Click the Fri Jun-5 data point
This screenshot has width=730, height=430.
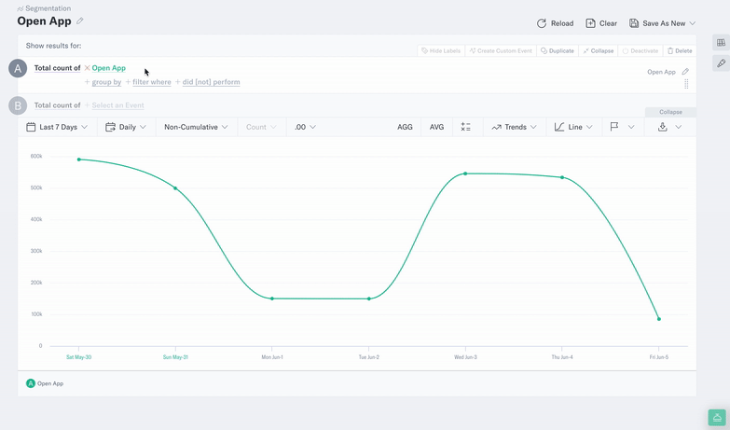tap(659, 319)
